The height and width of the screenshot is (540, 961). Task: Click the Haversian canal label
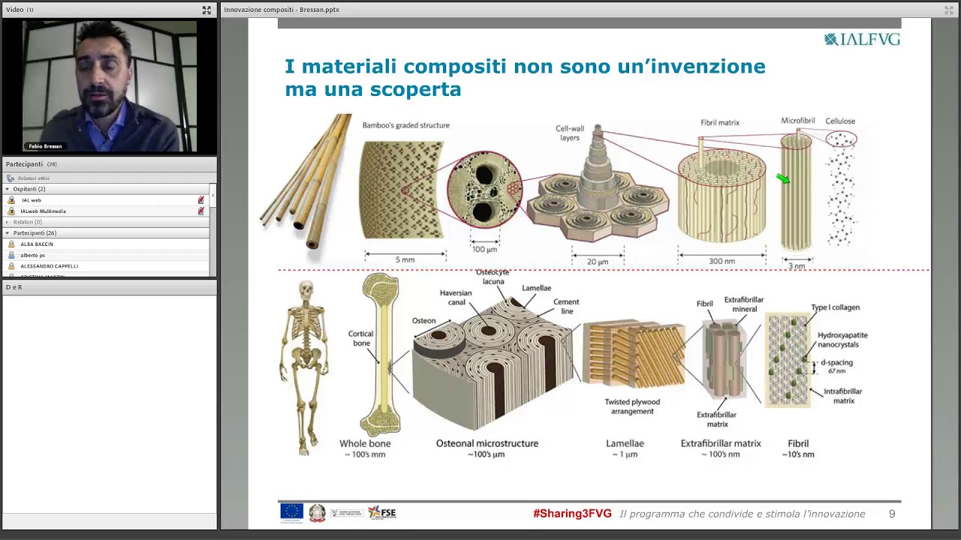coord(455,298)
